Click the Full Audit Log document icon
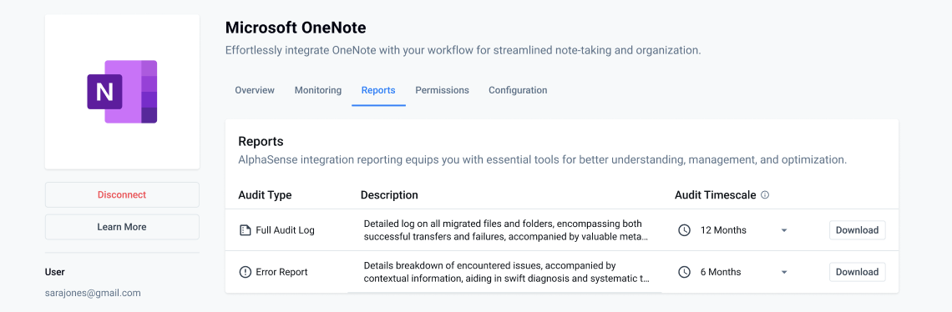 coord(245,230)
